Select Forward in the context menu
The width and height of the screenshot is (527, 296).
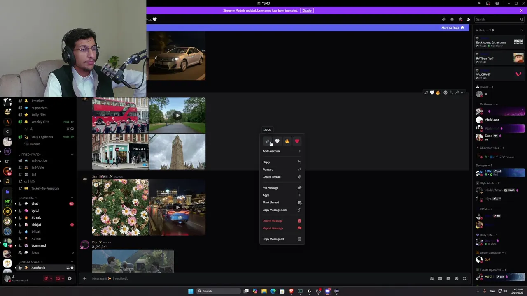282,169
